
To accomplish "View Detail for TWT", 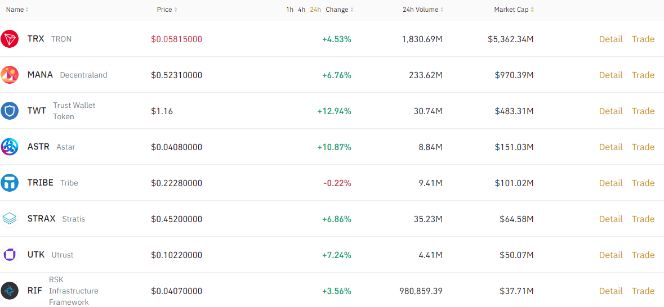I will click(610, 111).
